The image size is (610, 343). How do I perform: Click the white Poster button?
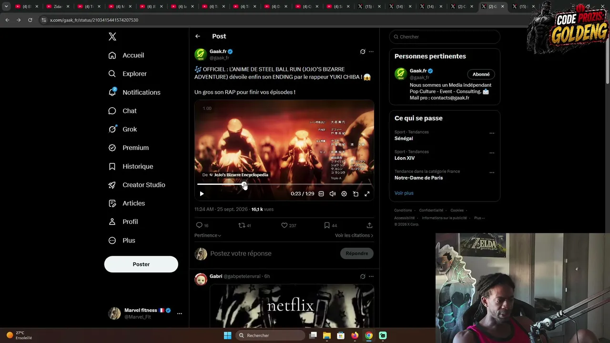(x=141, y=264)
